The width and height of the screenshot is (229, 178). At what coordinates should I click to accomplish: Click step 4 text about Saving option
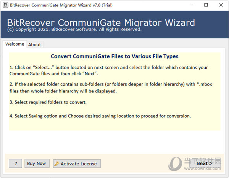click(100, 116)
